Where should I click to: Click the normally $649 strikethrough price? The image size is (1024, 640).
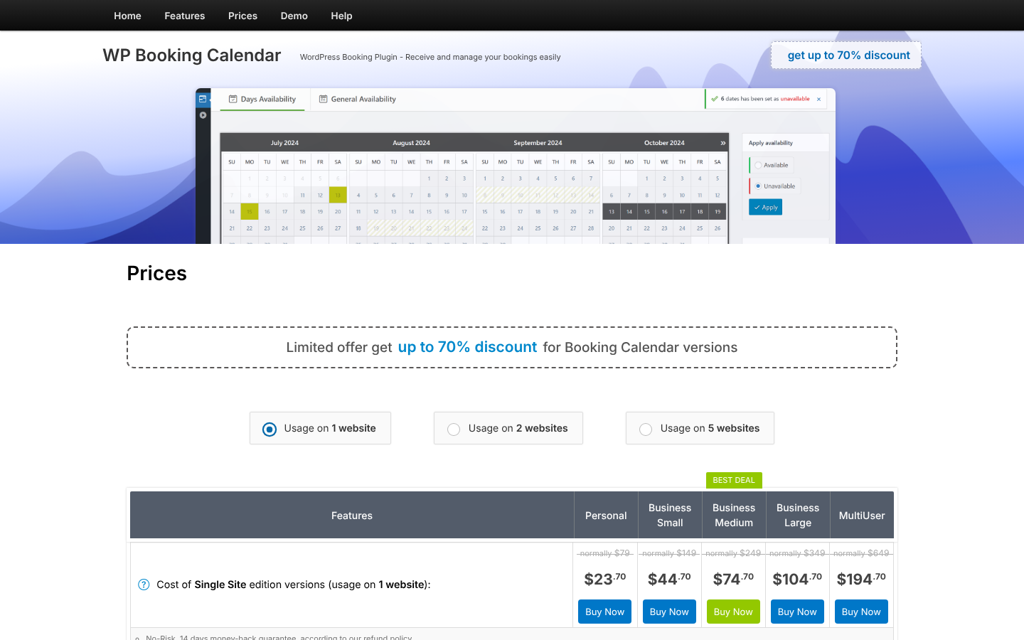[x=861, y=553]
